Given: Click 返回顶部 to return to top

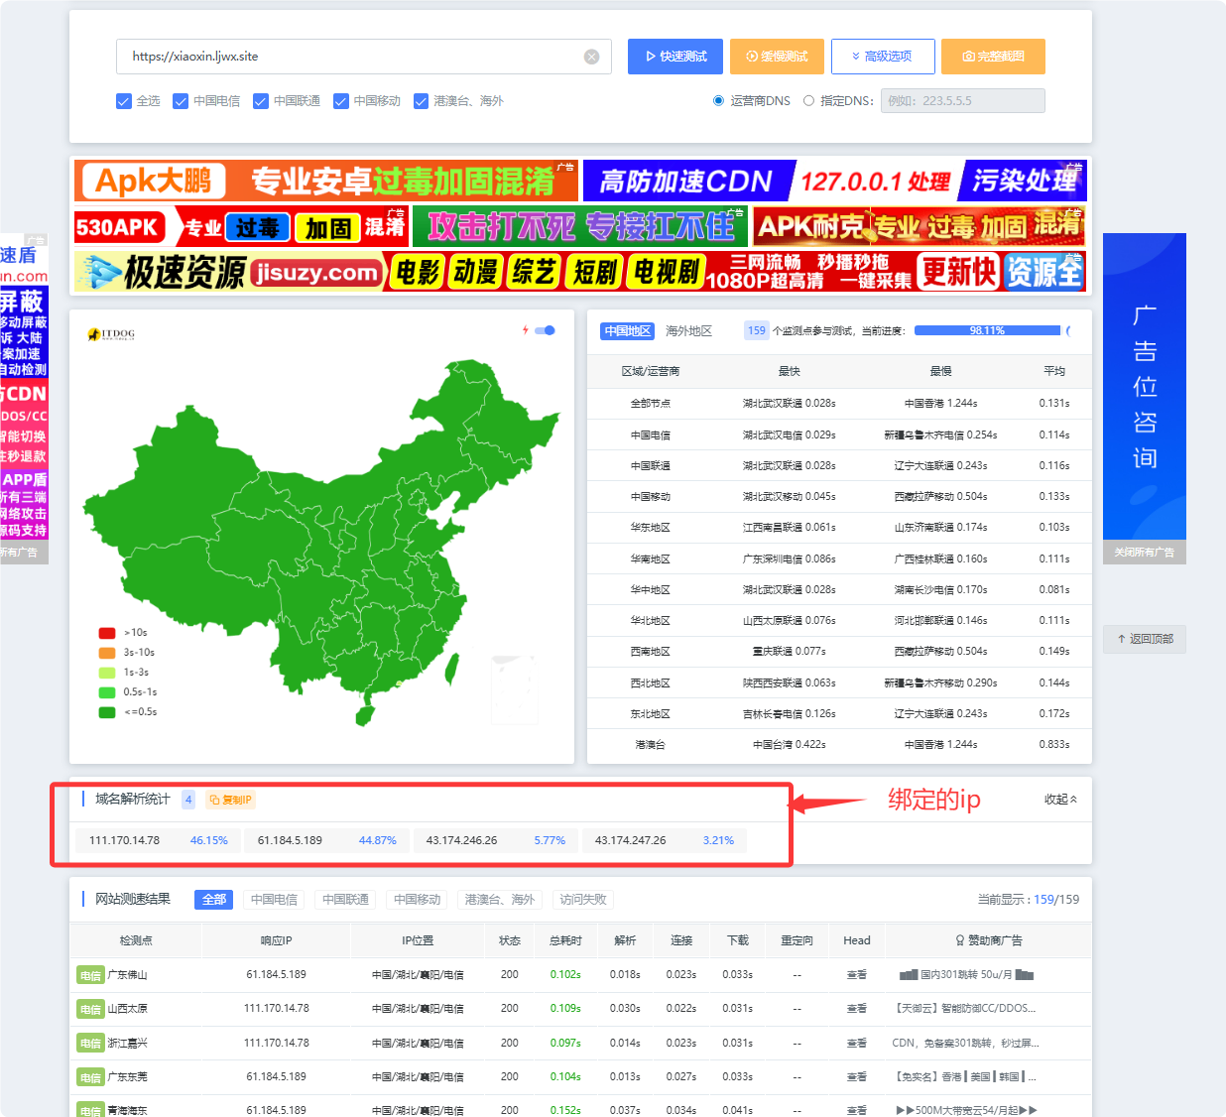Looking at the screenshot, I should 1145,639.
